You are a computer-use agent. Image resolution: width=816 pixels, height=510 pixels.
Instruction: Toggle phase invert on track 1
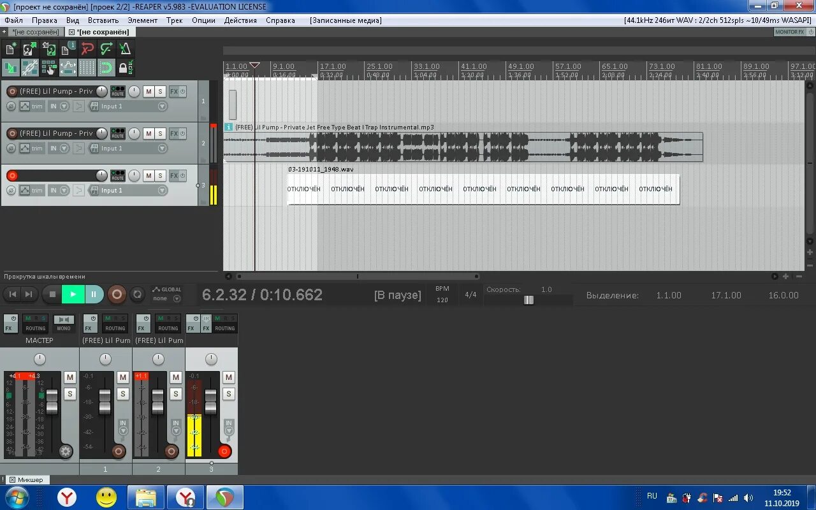tap(11, 106)
